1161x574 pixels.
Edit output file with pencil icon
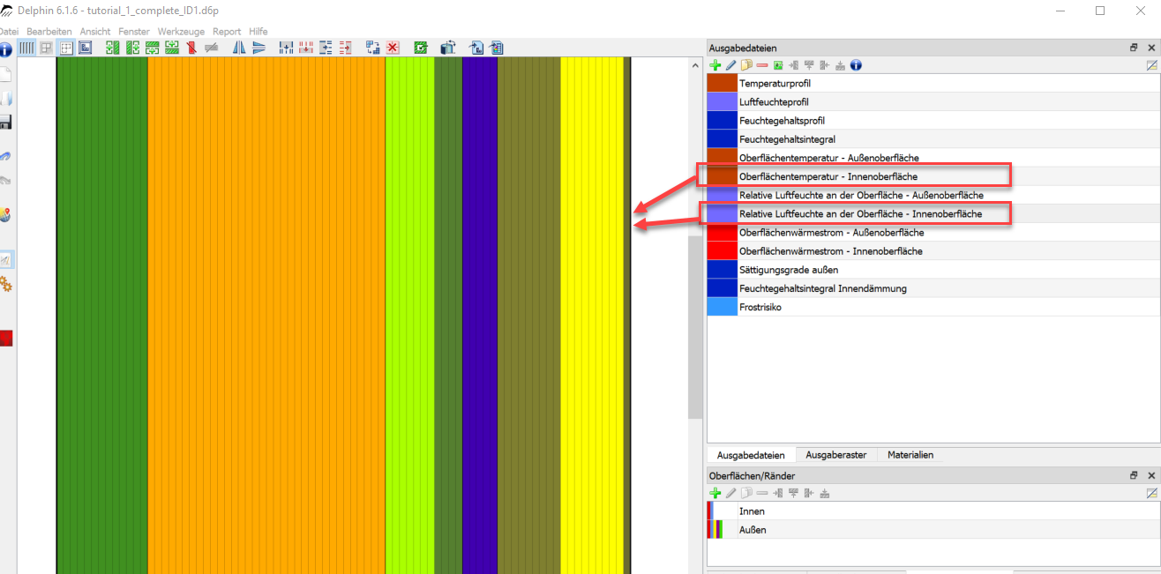(x=730, y=65)
